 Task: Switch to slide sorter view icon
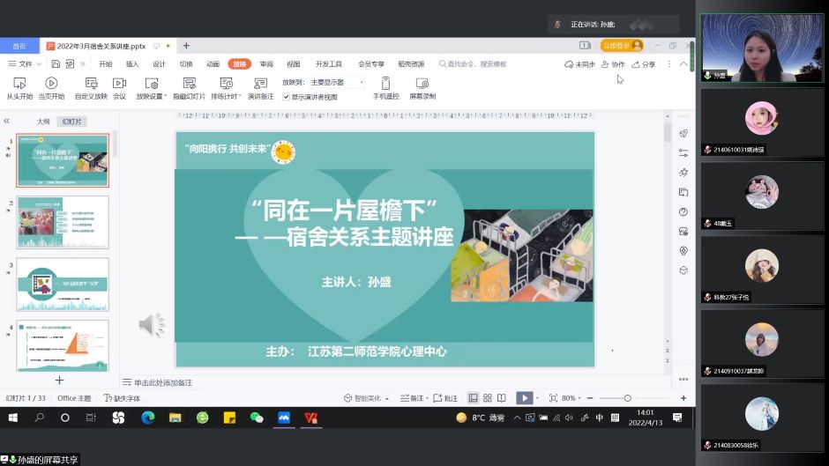point(487,398)
